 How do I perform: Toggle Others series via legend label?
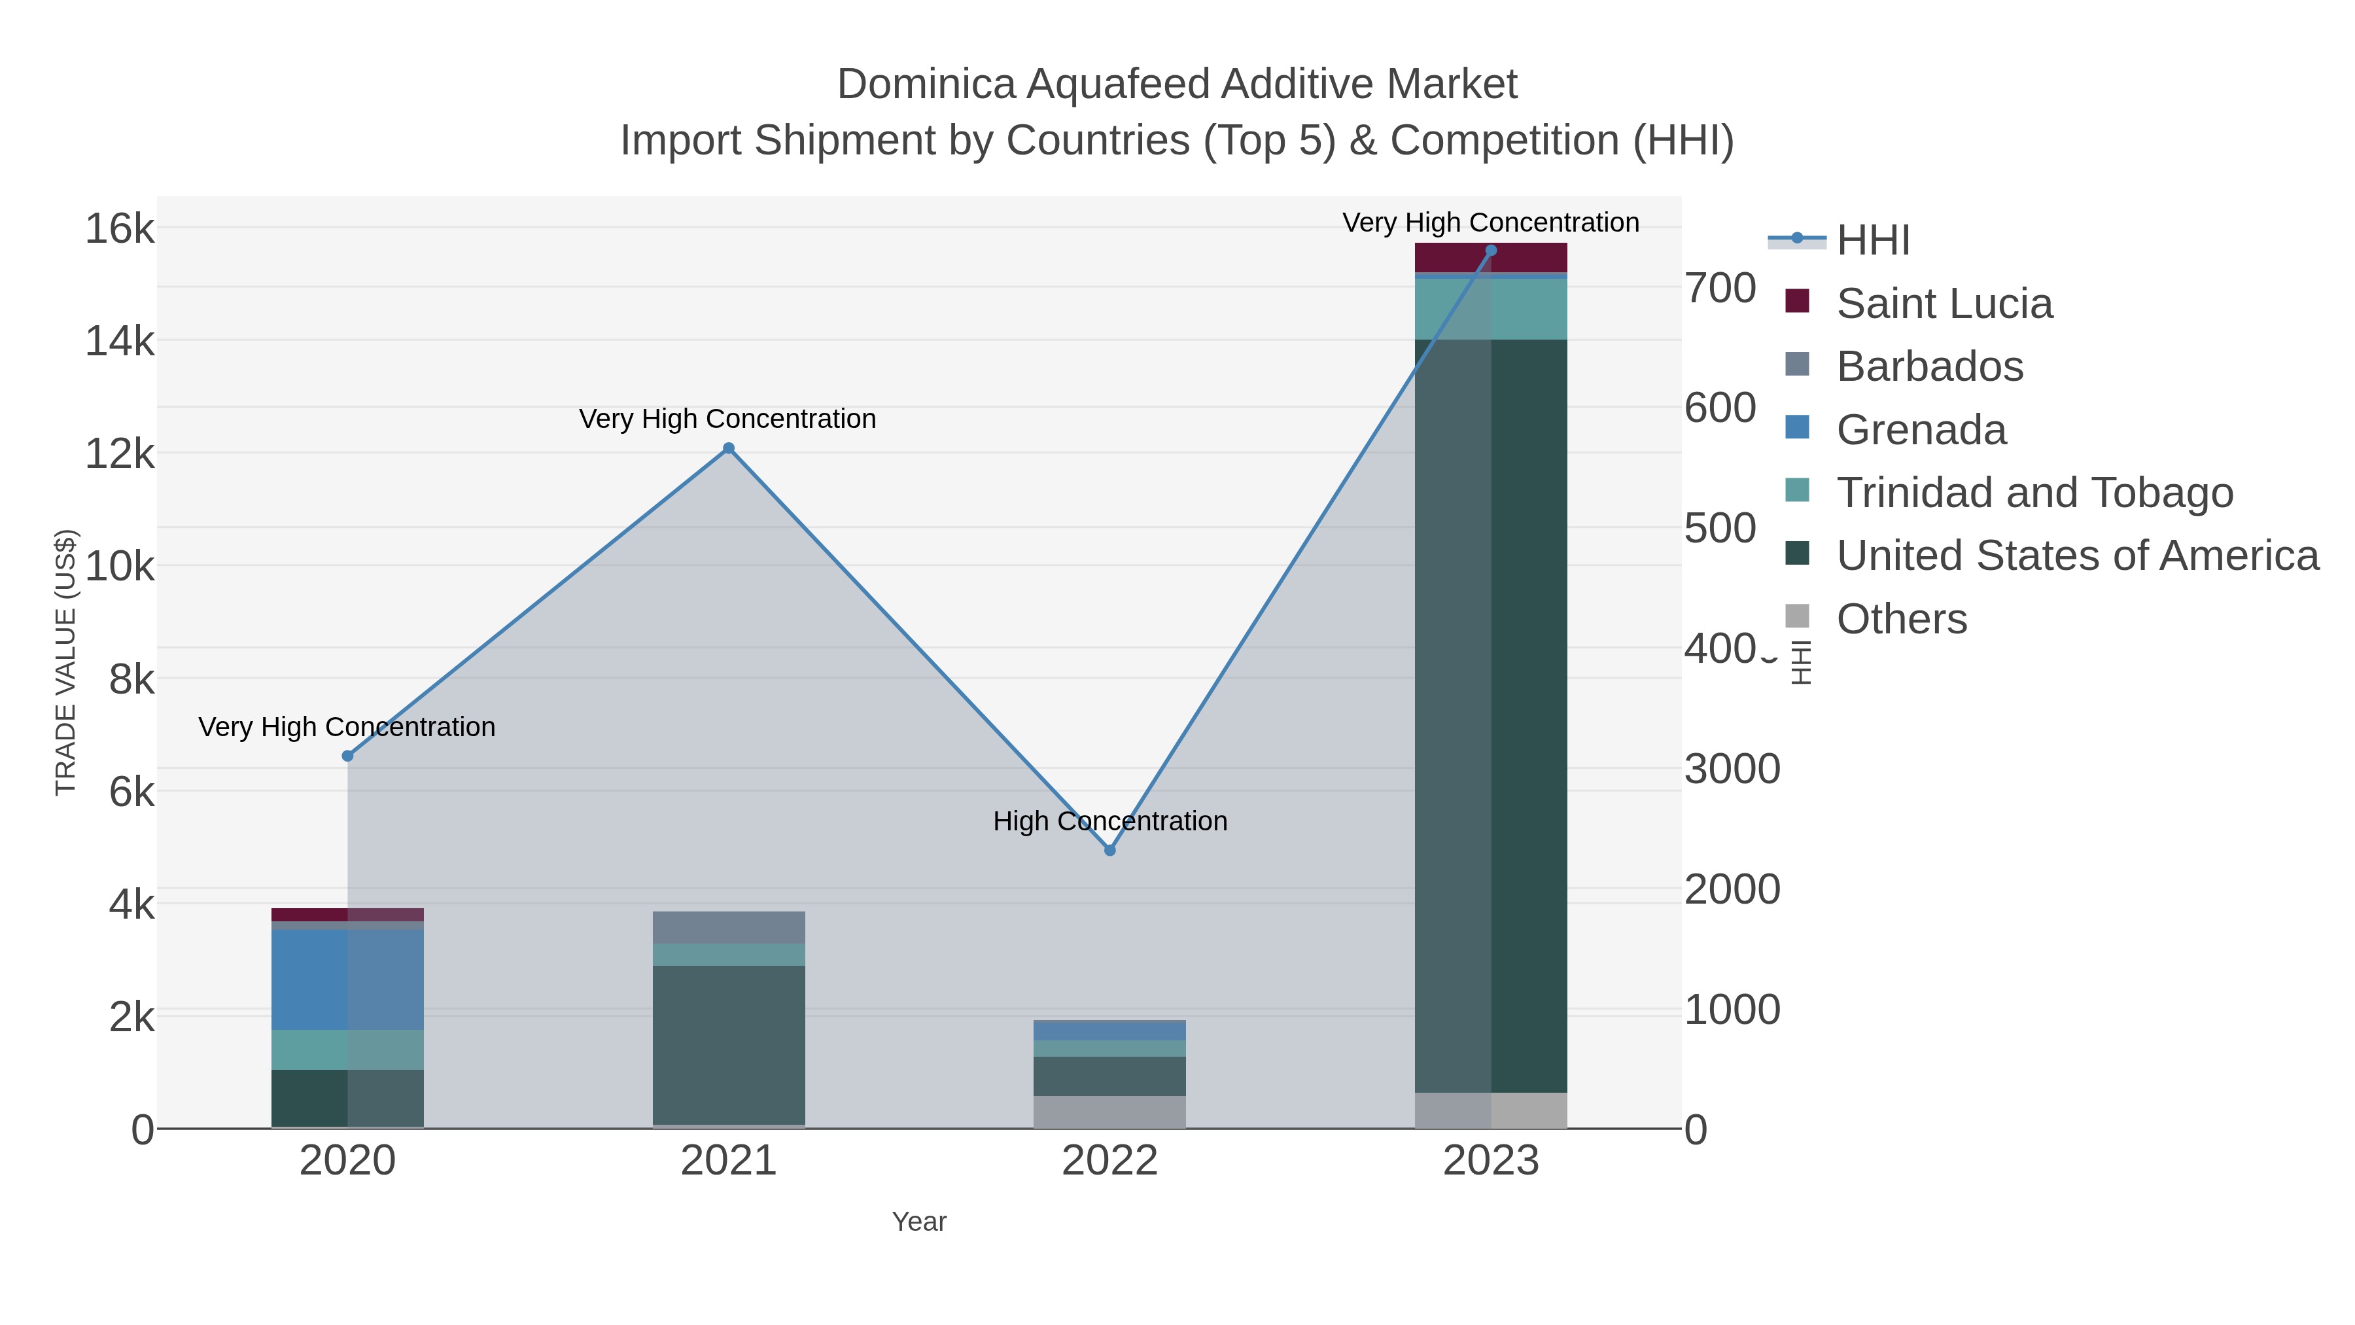(1902, 619)
